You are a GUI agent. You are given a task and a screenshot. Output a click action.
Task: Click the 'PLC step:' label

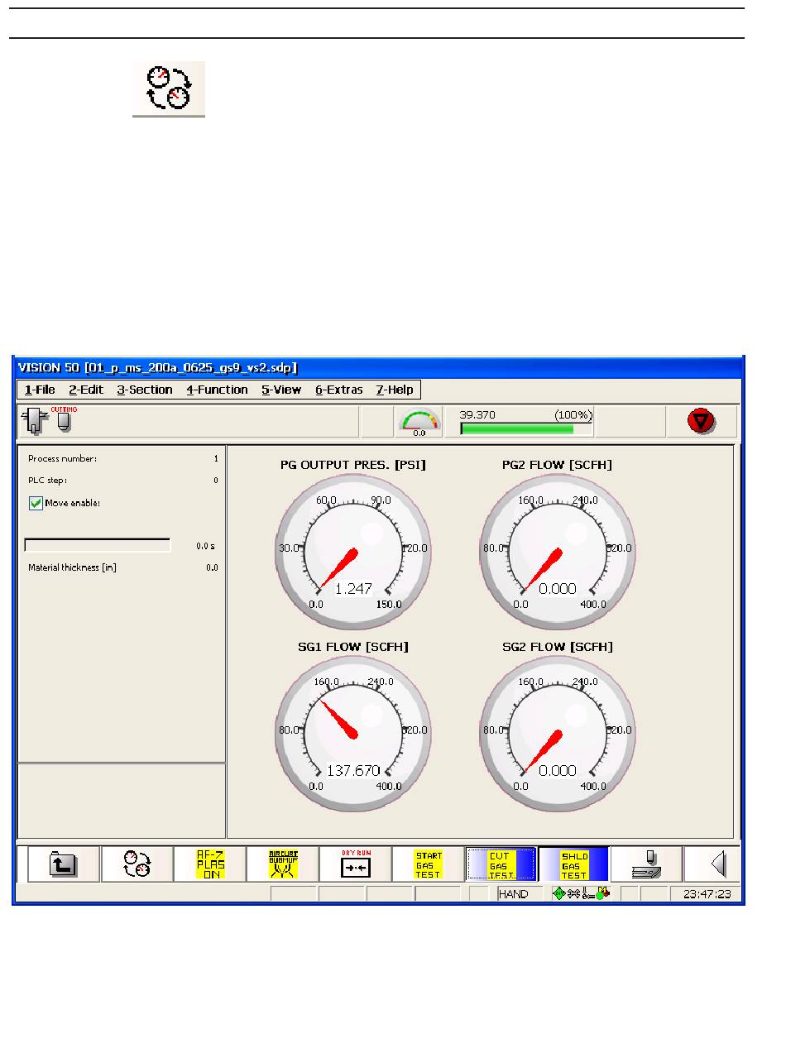coord(47,480)
